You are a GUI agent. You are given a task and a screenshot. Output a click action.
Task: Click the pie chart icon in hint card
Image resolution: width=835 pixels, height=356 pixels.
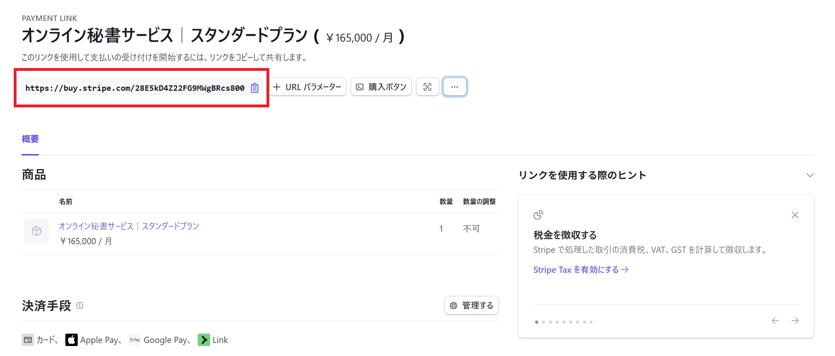[538, 215]
